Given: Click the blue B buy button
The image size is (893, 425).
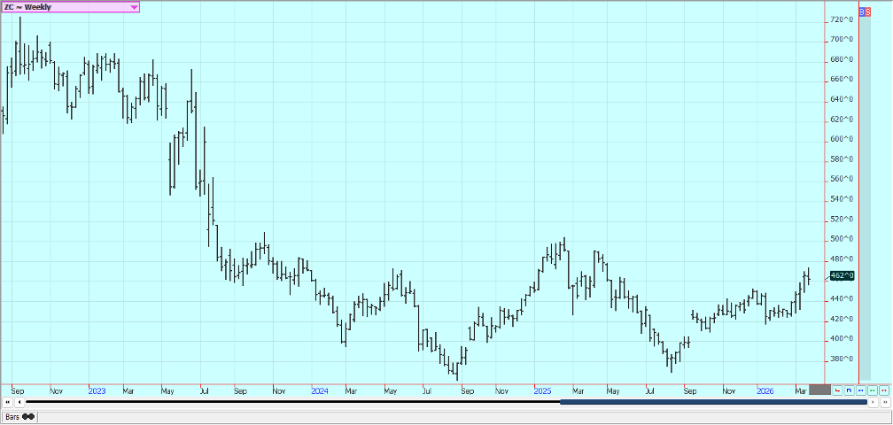Looking at the screenshot, I should coord(860,13).
